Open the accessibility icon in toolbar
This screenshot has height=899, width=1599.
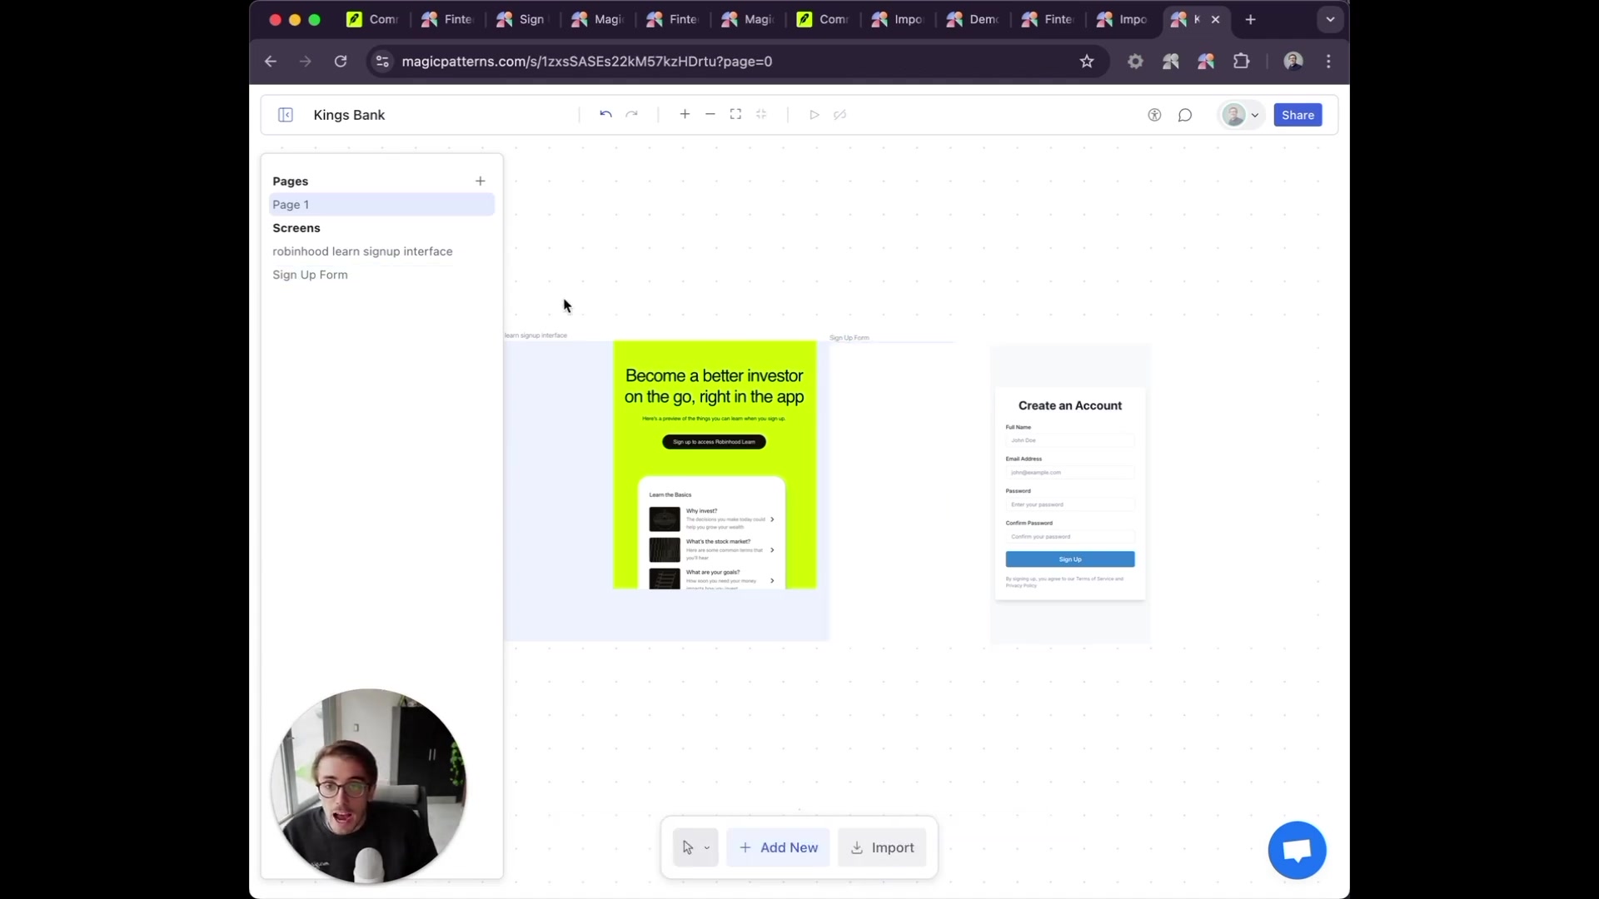tap(1154, 115)
